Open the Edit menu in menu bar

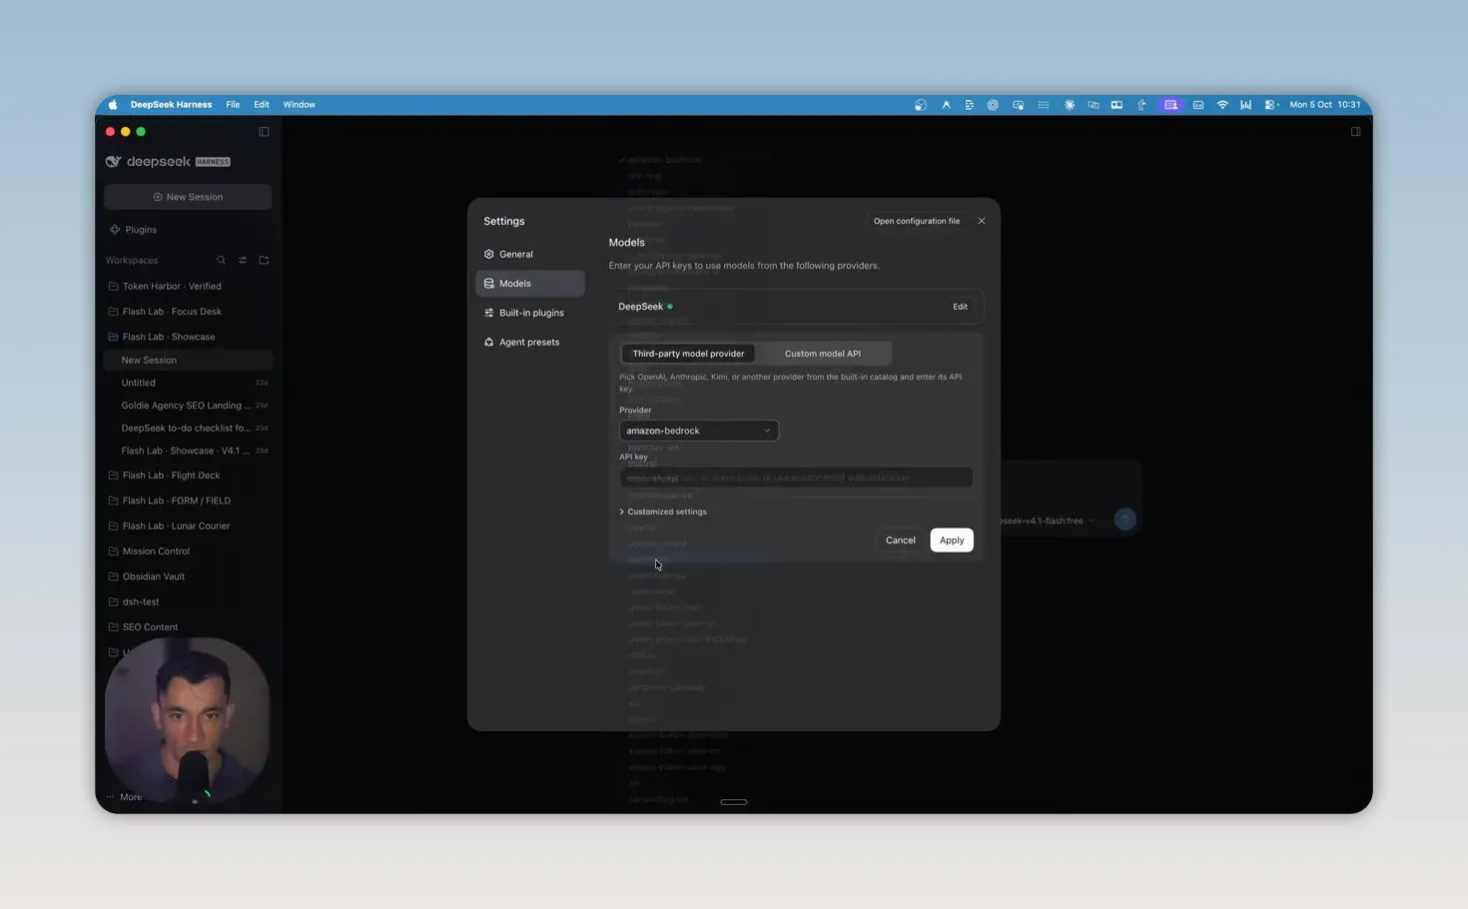[x=262, y=105]
